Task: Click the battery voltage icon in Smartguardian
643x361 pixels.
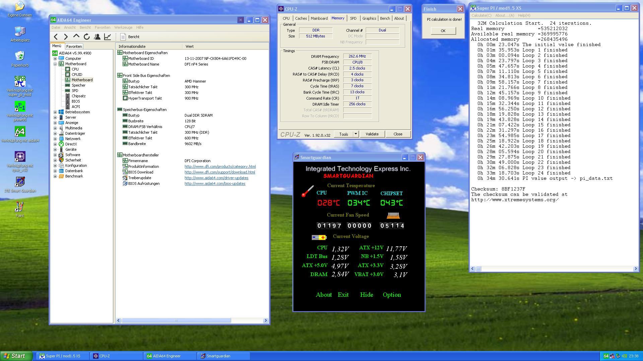Action: [x=319, y=237]
